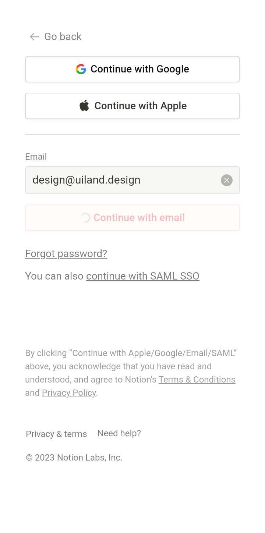Click the Need help? footer link
The width and height of the screenshot is (265, 533).
point(119,433)
